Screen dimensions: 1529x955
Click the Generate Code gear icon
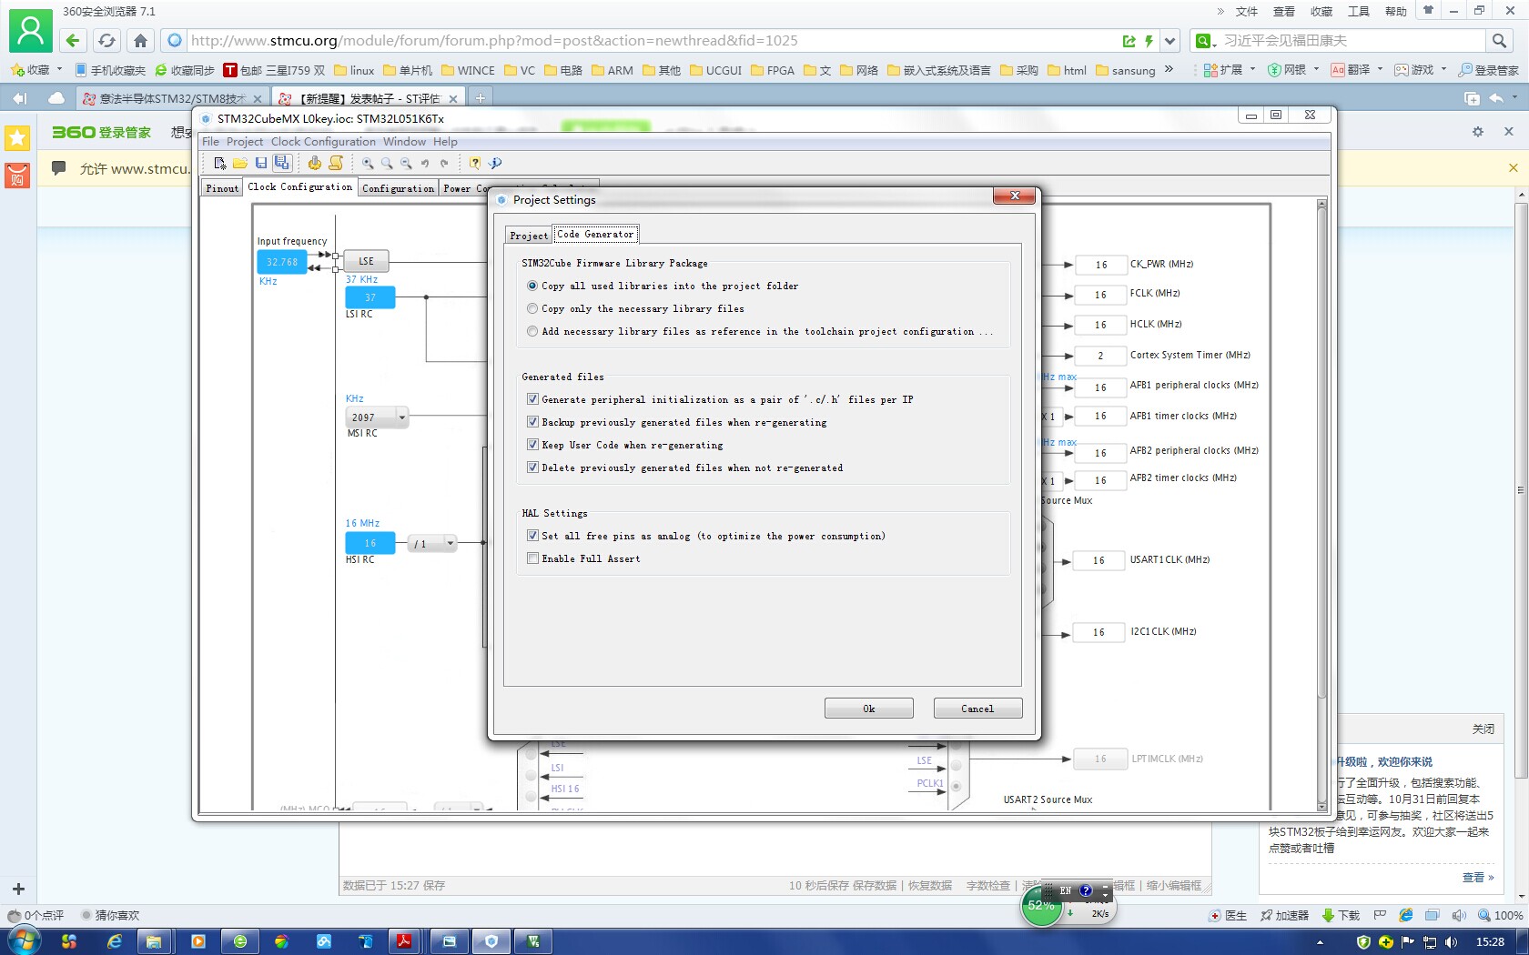coord(315,163)
